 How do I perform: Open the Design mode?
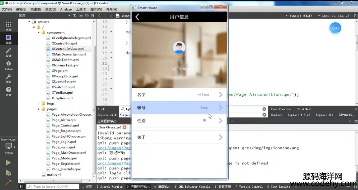click(x=8, y=52)
